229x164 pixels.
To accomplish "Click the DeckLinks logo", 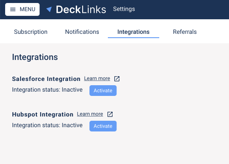I will pos(76,9).
